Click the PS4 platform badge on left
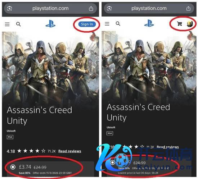 pos(10,137)
